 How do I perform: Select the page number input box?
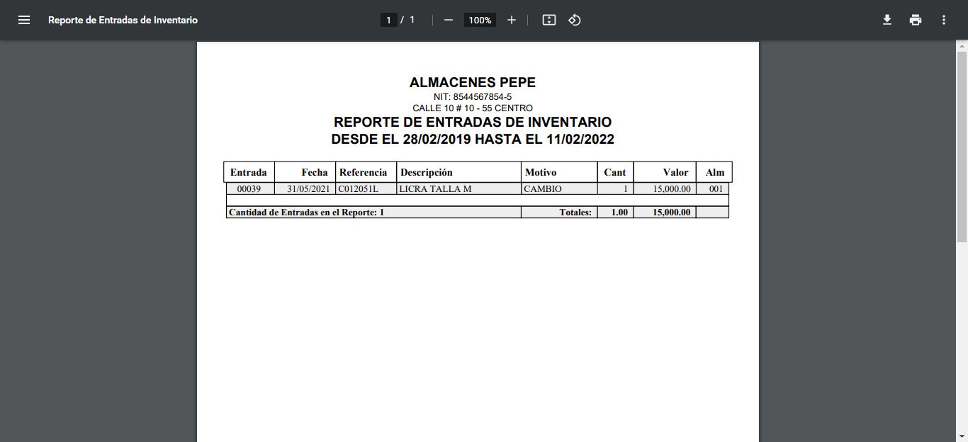pyautogui.click(x=388, y=20)
